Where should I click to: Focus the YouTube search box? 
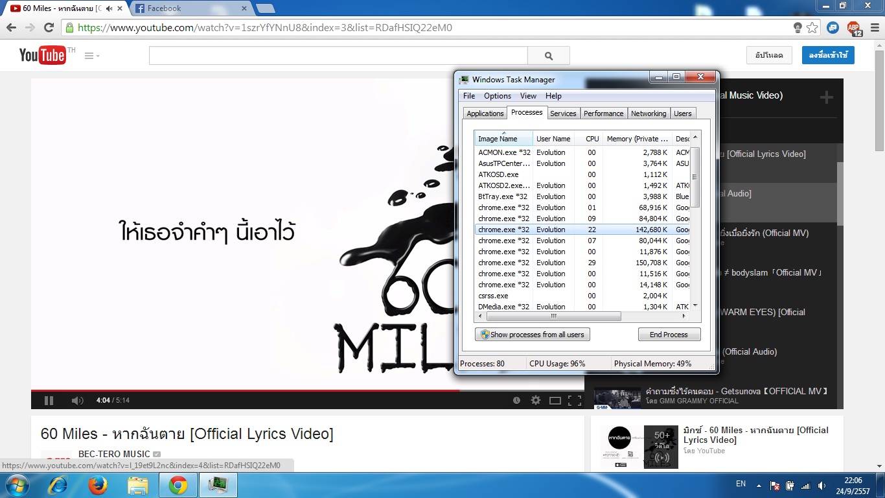tap(338, 56)
